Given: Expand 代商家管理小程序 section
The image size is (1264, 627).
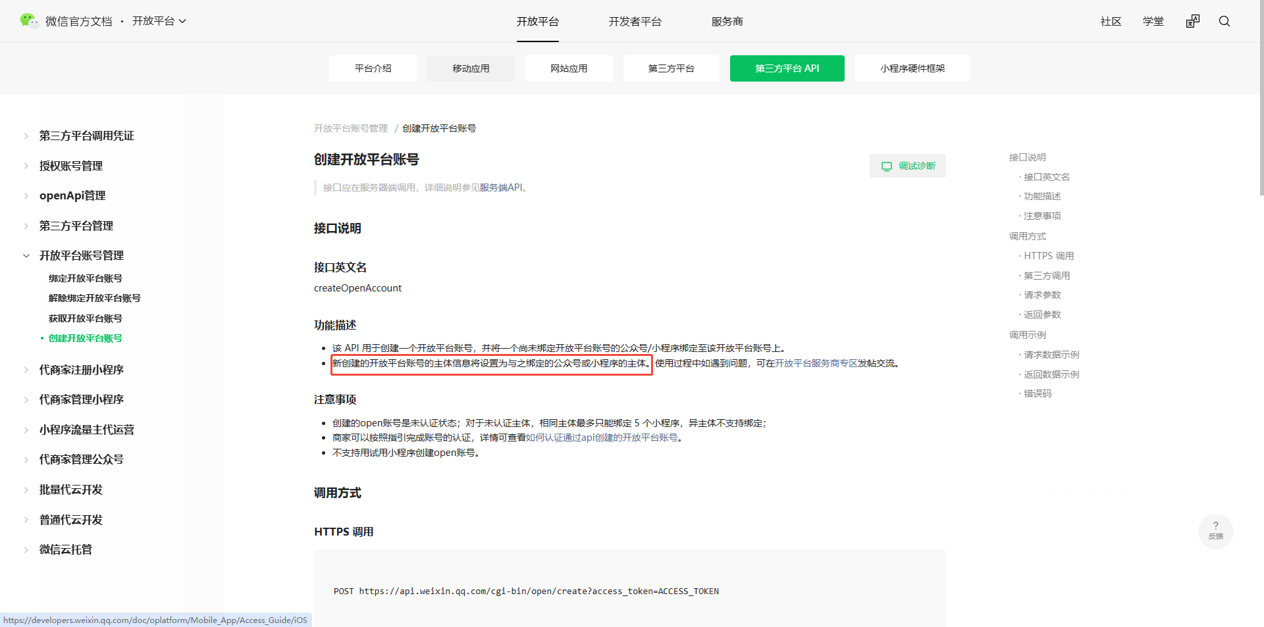Looking at the screenshot, I should pyautogui.click(x=81, y=399).
